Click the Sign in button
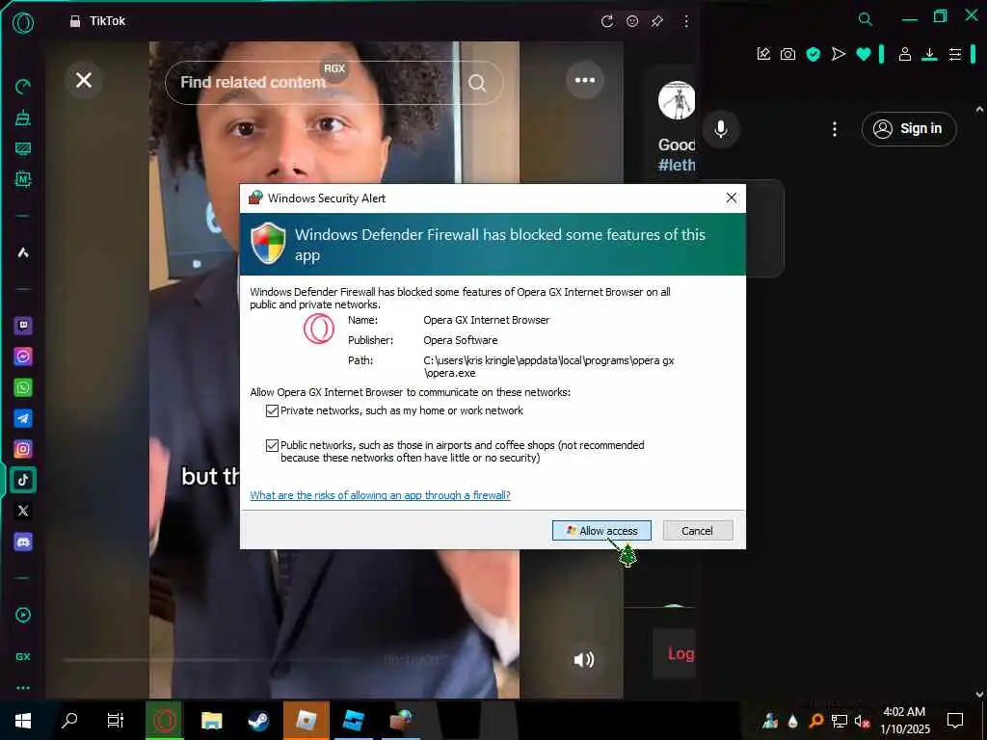Screen dimensions: 987x740 908,129
